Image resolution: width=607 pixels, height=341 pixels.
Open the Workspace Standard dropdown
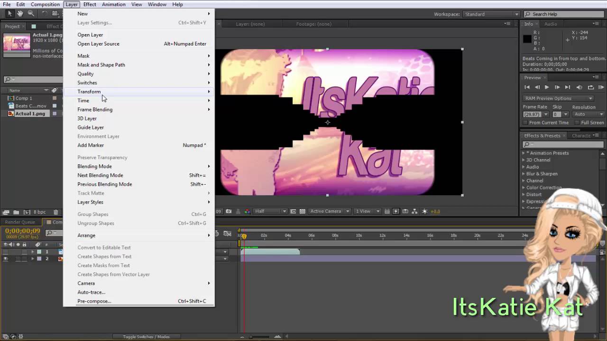pyautogui.click(x=491, y=14)
